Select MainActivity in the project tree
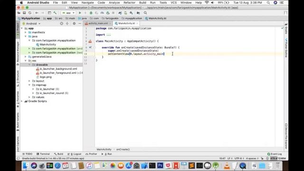 [47, 44]
